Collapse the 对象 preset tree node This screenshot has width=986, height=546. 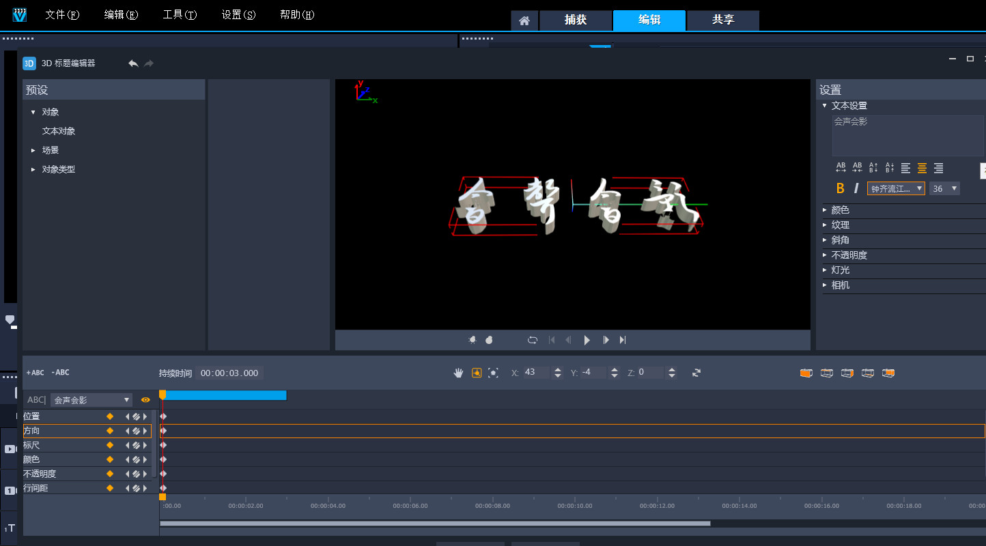coord(33,112)
